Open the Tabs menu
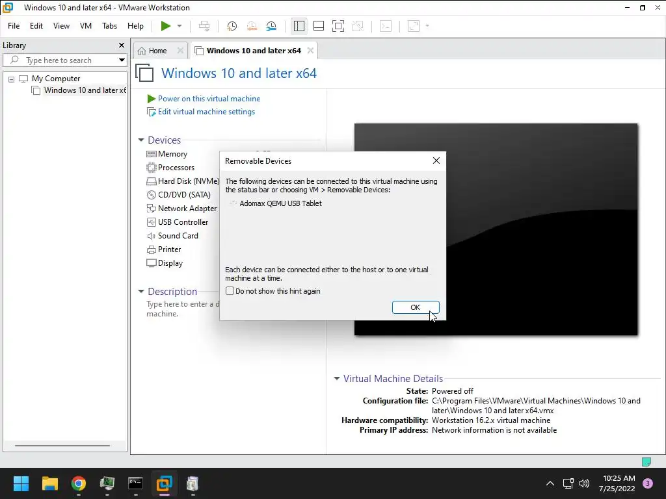Screen dimensions: 666x499 (x=109, y=26)
